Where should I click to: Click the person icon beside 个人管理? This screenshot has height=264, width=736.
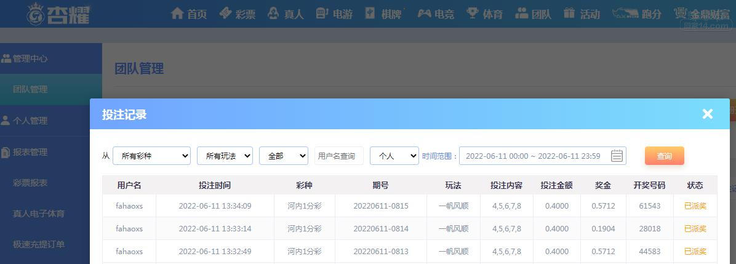(6, 120)
